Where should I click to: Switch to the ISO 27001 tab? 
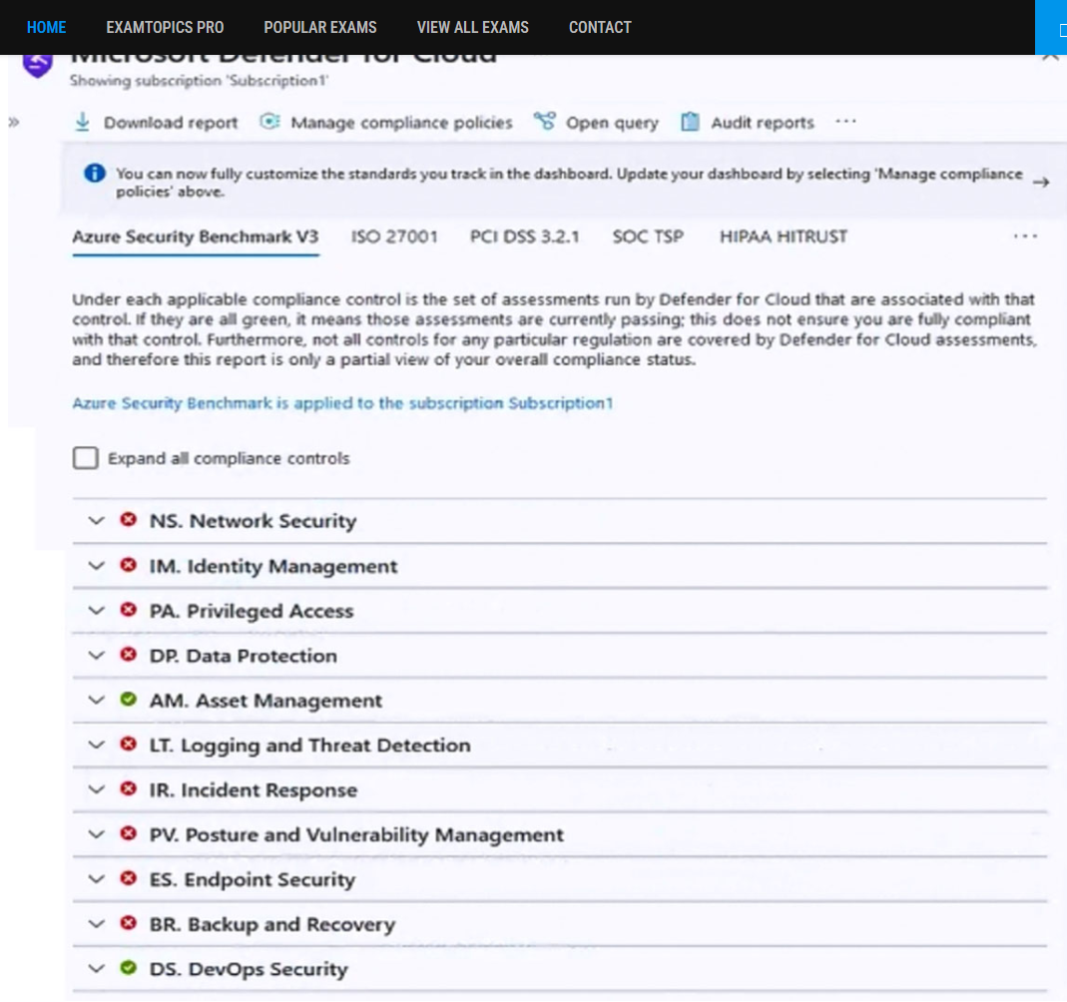point(394,237)
